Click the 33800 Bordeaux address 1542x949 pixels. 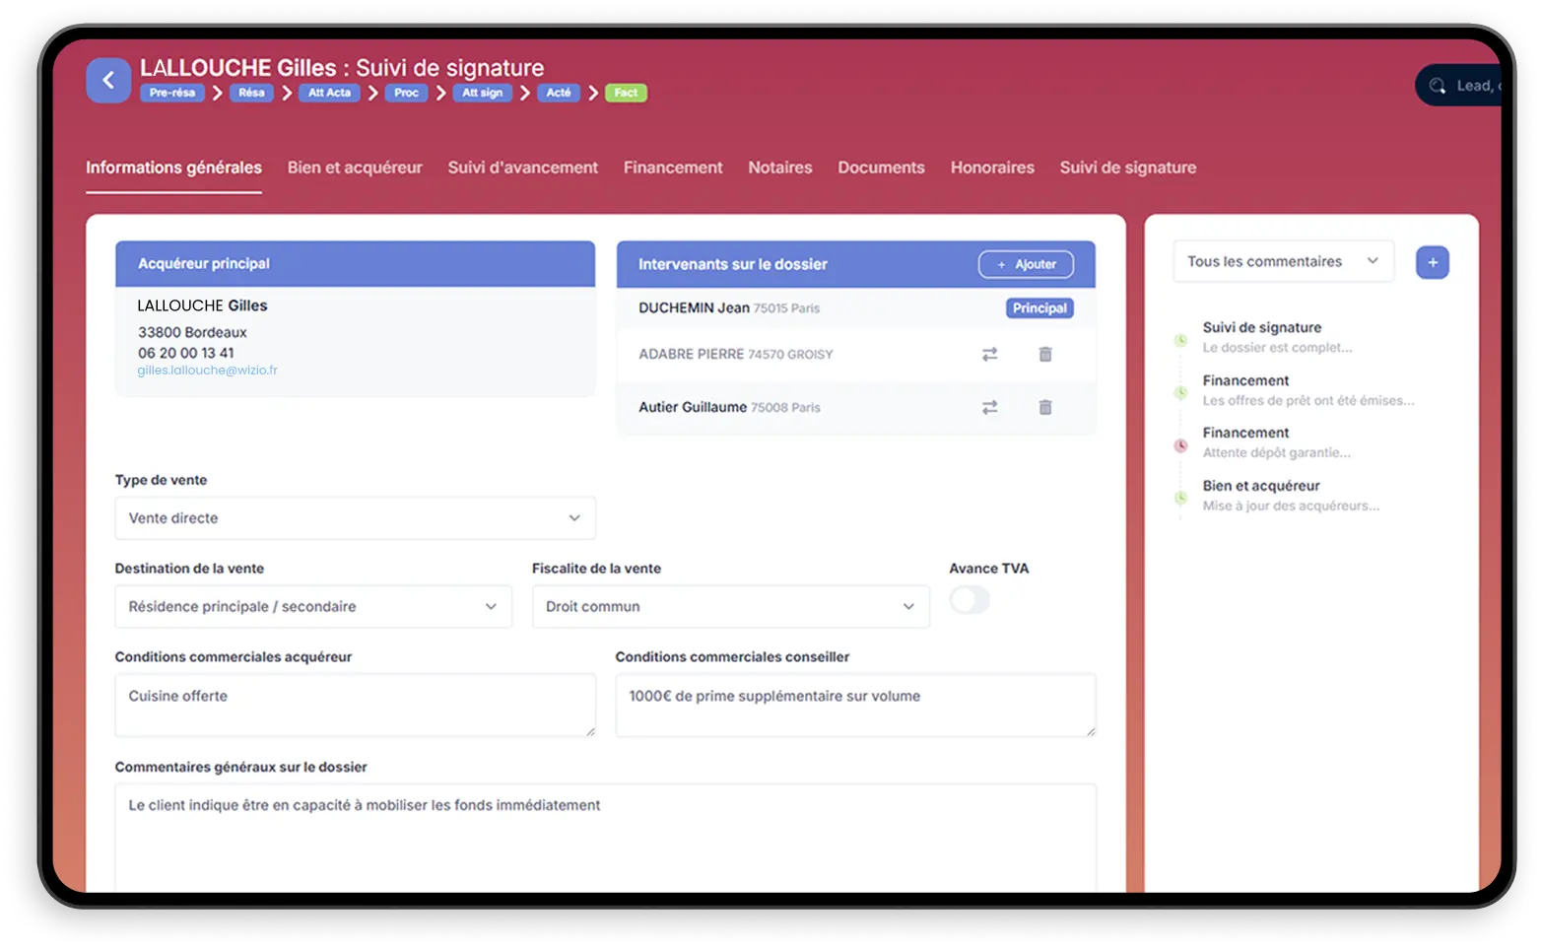click(x=192, y=332)
